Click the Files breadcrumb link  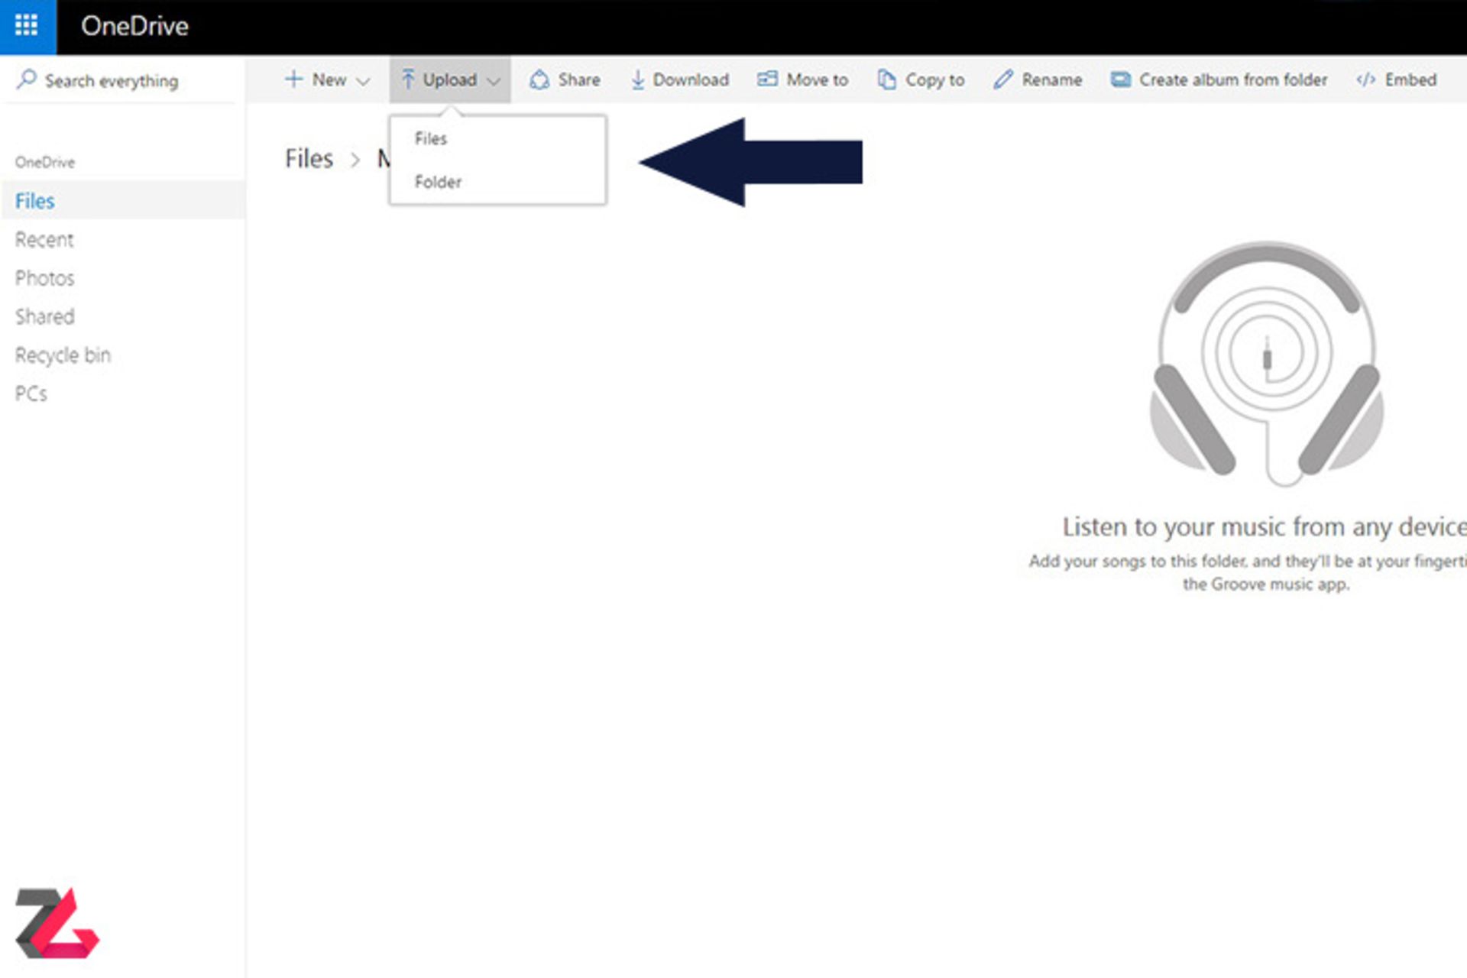tap(309, 159)
